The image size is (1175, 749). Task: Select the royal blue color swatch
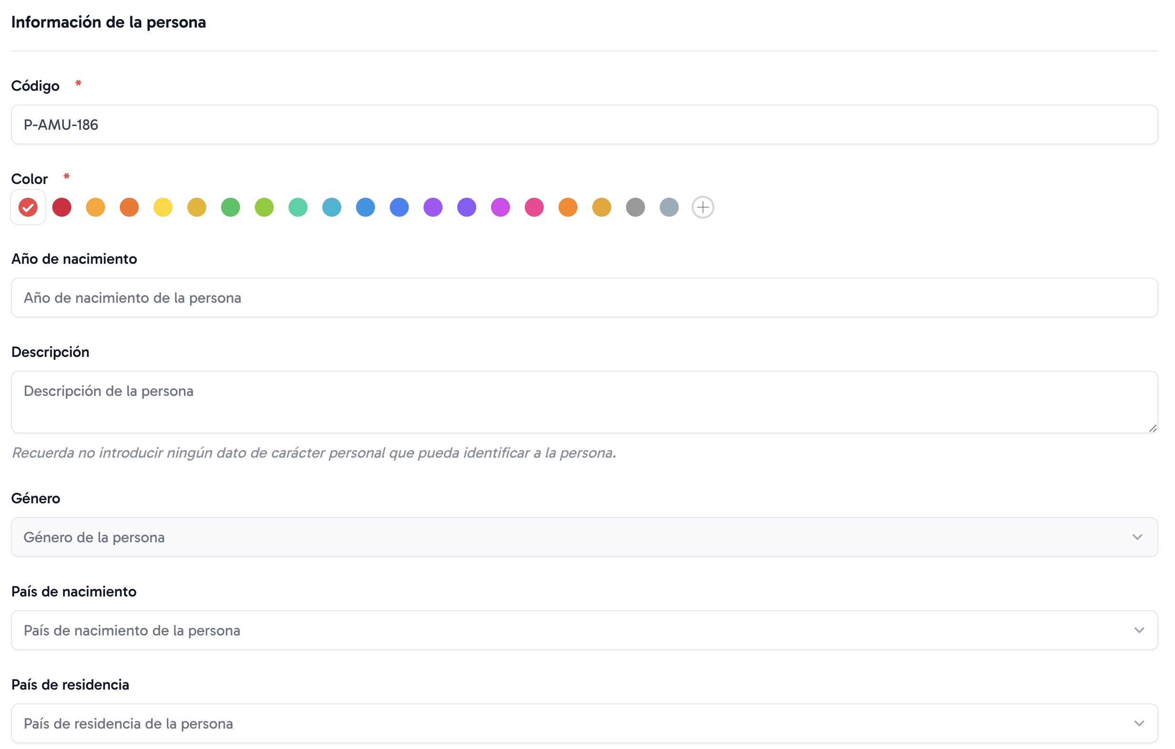tap(399, 207)
